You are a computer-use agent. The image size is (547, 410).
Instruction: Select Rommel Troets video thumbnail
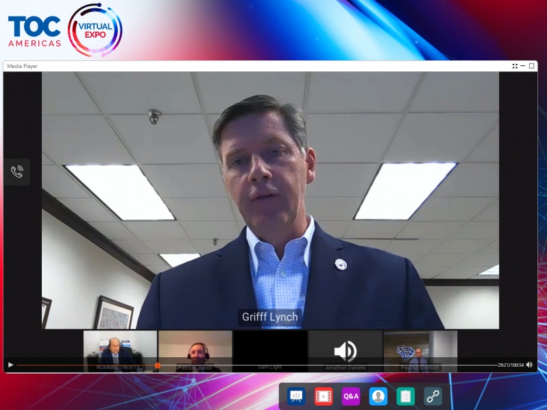pos(120,351)
